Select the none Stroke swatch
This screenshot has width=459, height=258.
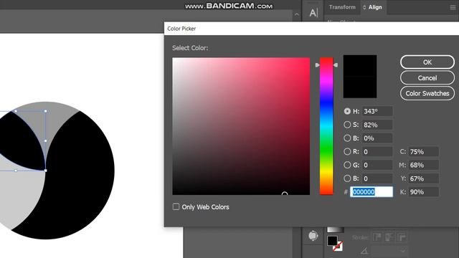pyautogui.click(x=338, y=247)
